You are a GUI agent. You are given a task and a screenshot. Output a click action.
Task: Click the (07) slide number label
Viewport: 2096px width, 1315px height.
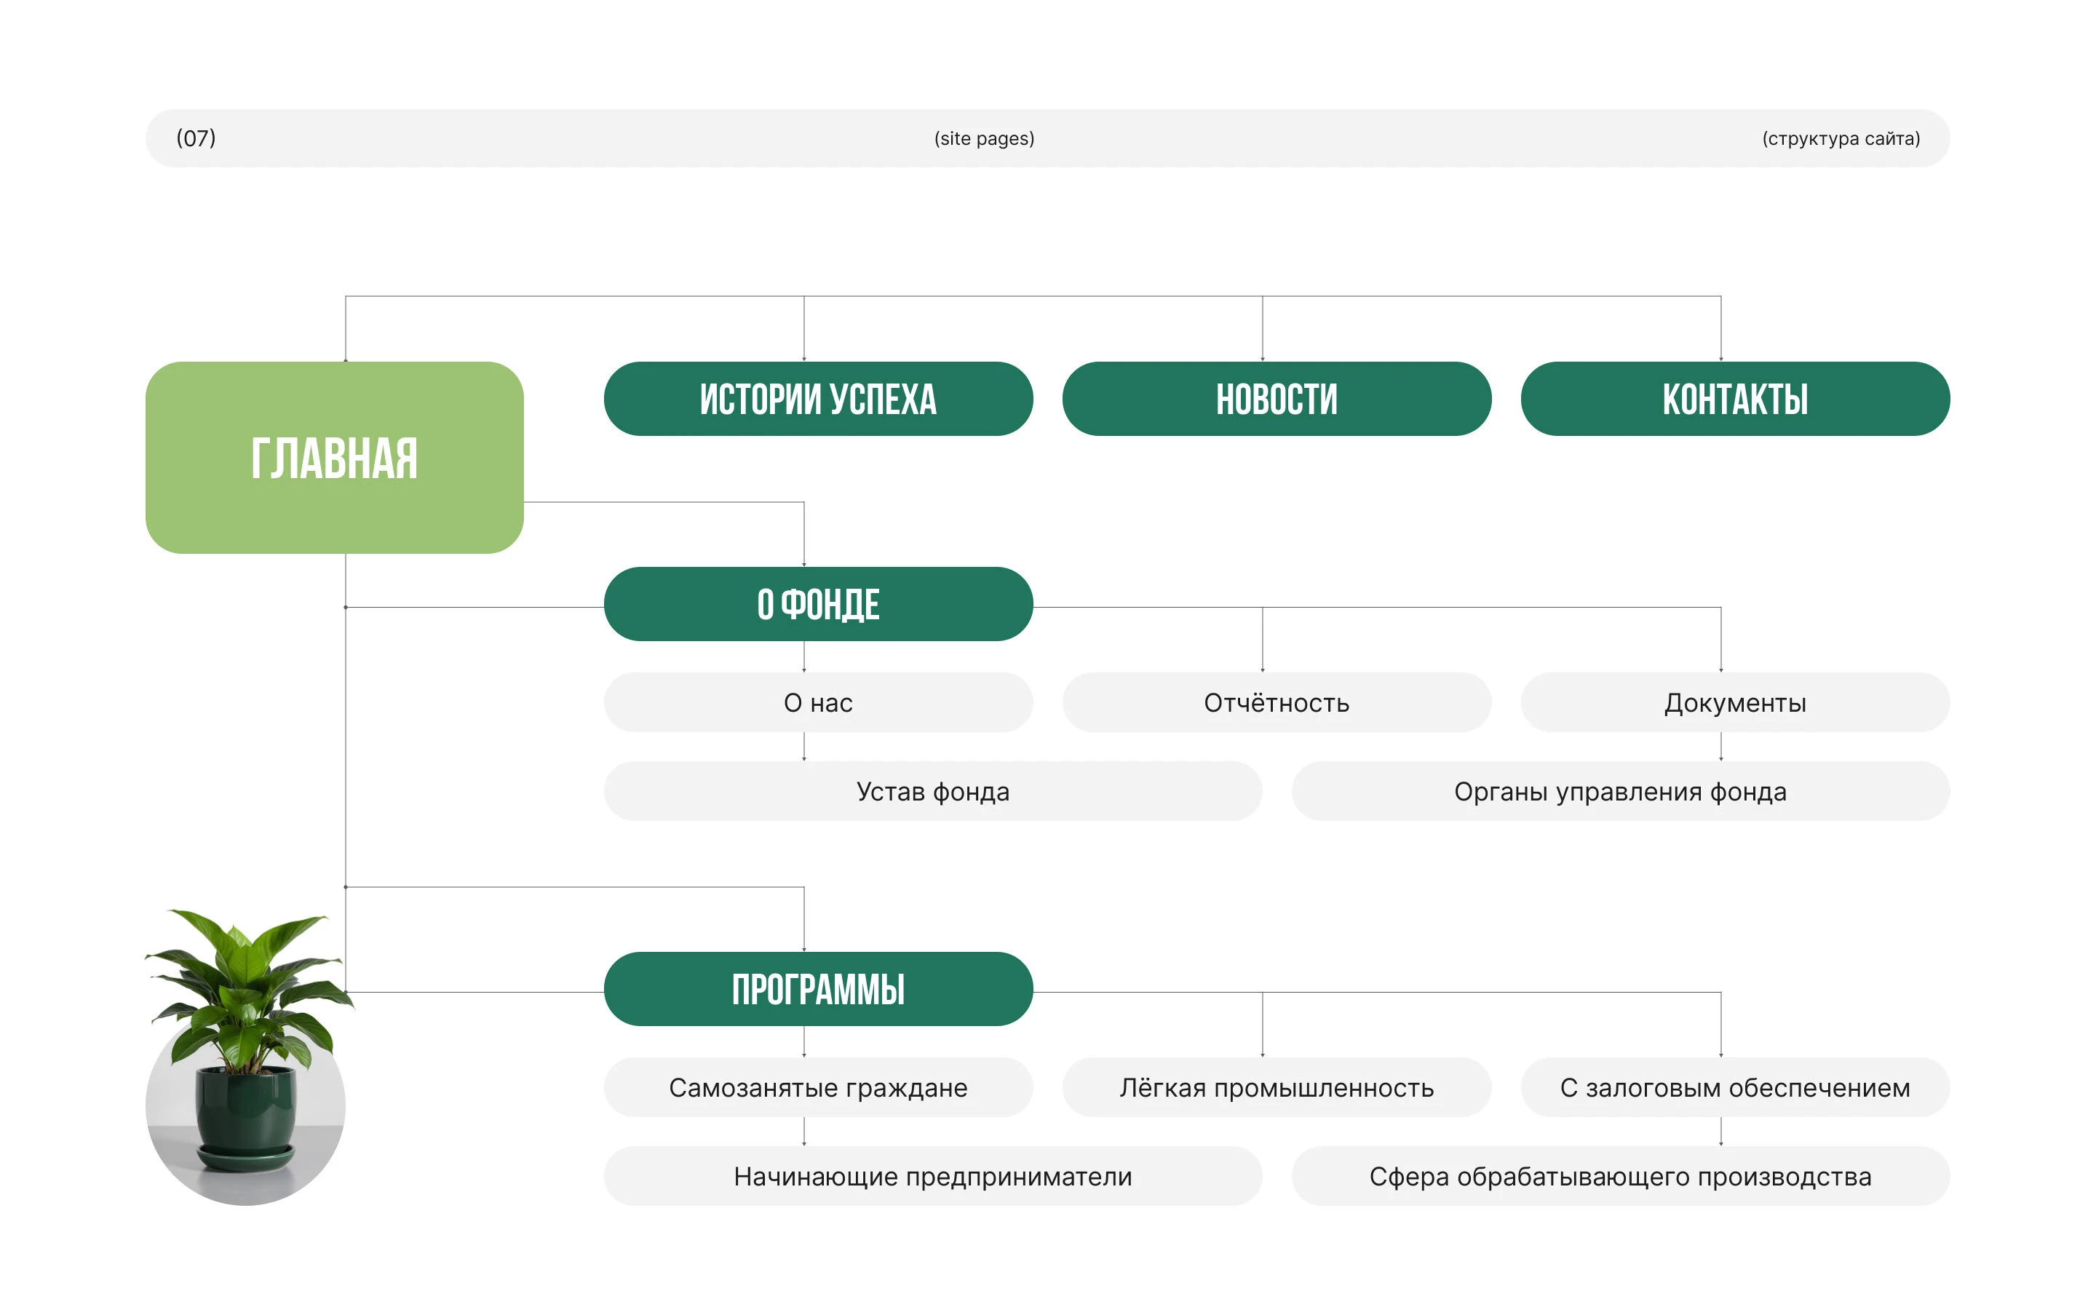click(x=196, y=138)
